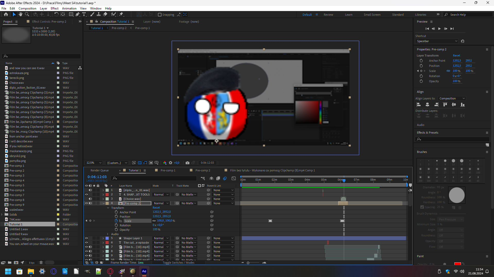The image size is (494, 277).
Task: Click the Reset Exposure icon
Action: (171, 163)
